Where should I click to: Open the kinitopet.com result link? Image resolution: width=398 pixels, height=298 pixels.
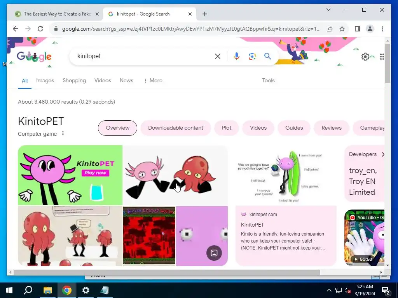coord(263,215)
